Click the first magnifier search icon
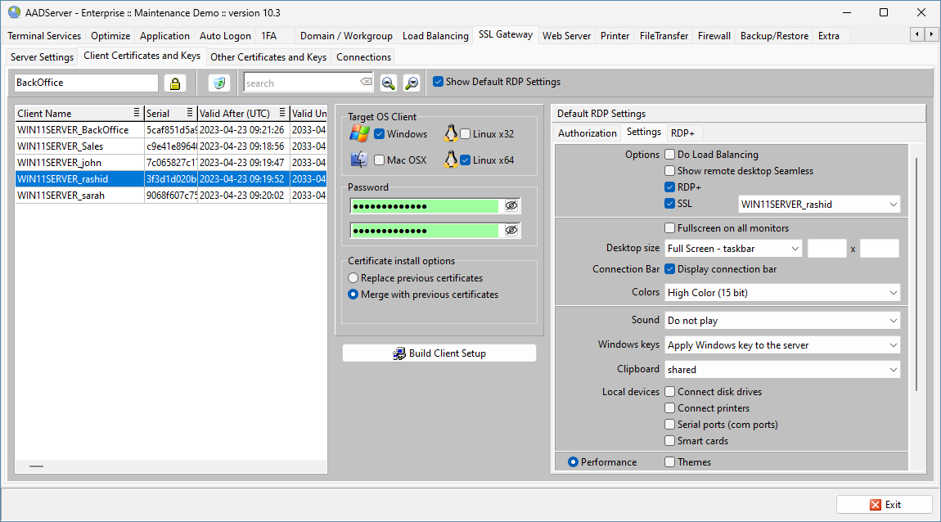 [388, 83]
